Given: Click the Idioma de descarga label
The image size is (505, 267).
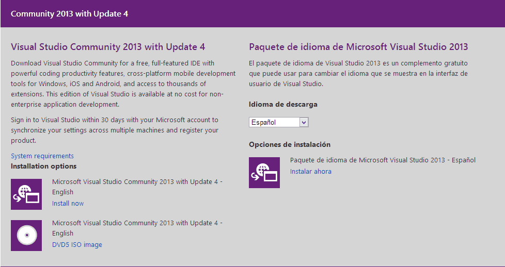Looking at the screenshot, I should [283, 105].
